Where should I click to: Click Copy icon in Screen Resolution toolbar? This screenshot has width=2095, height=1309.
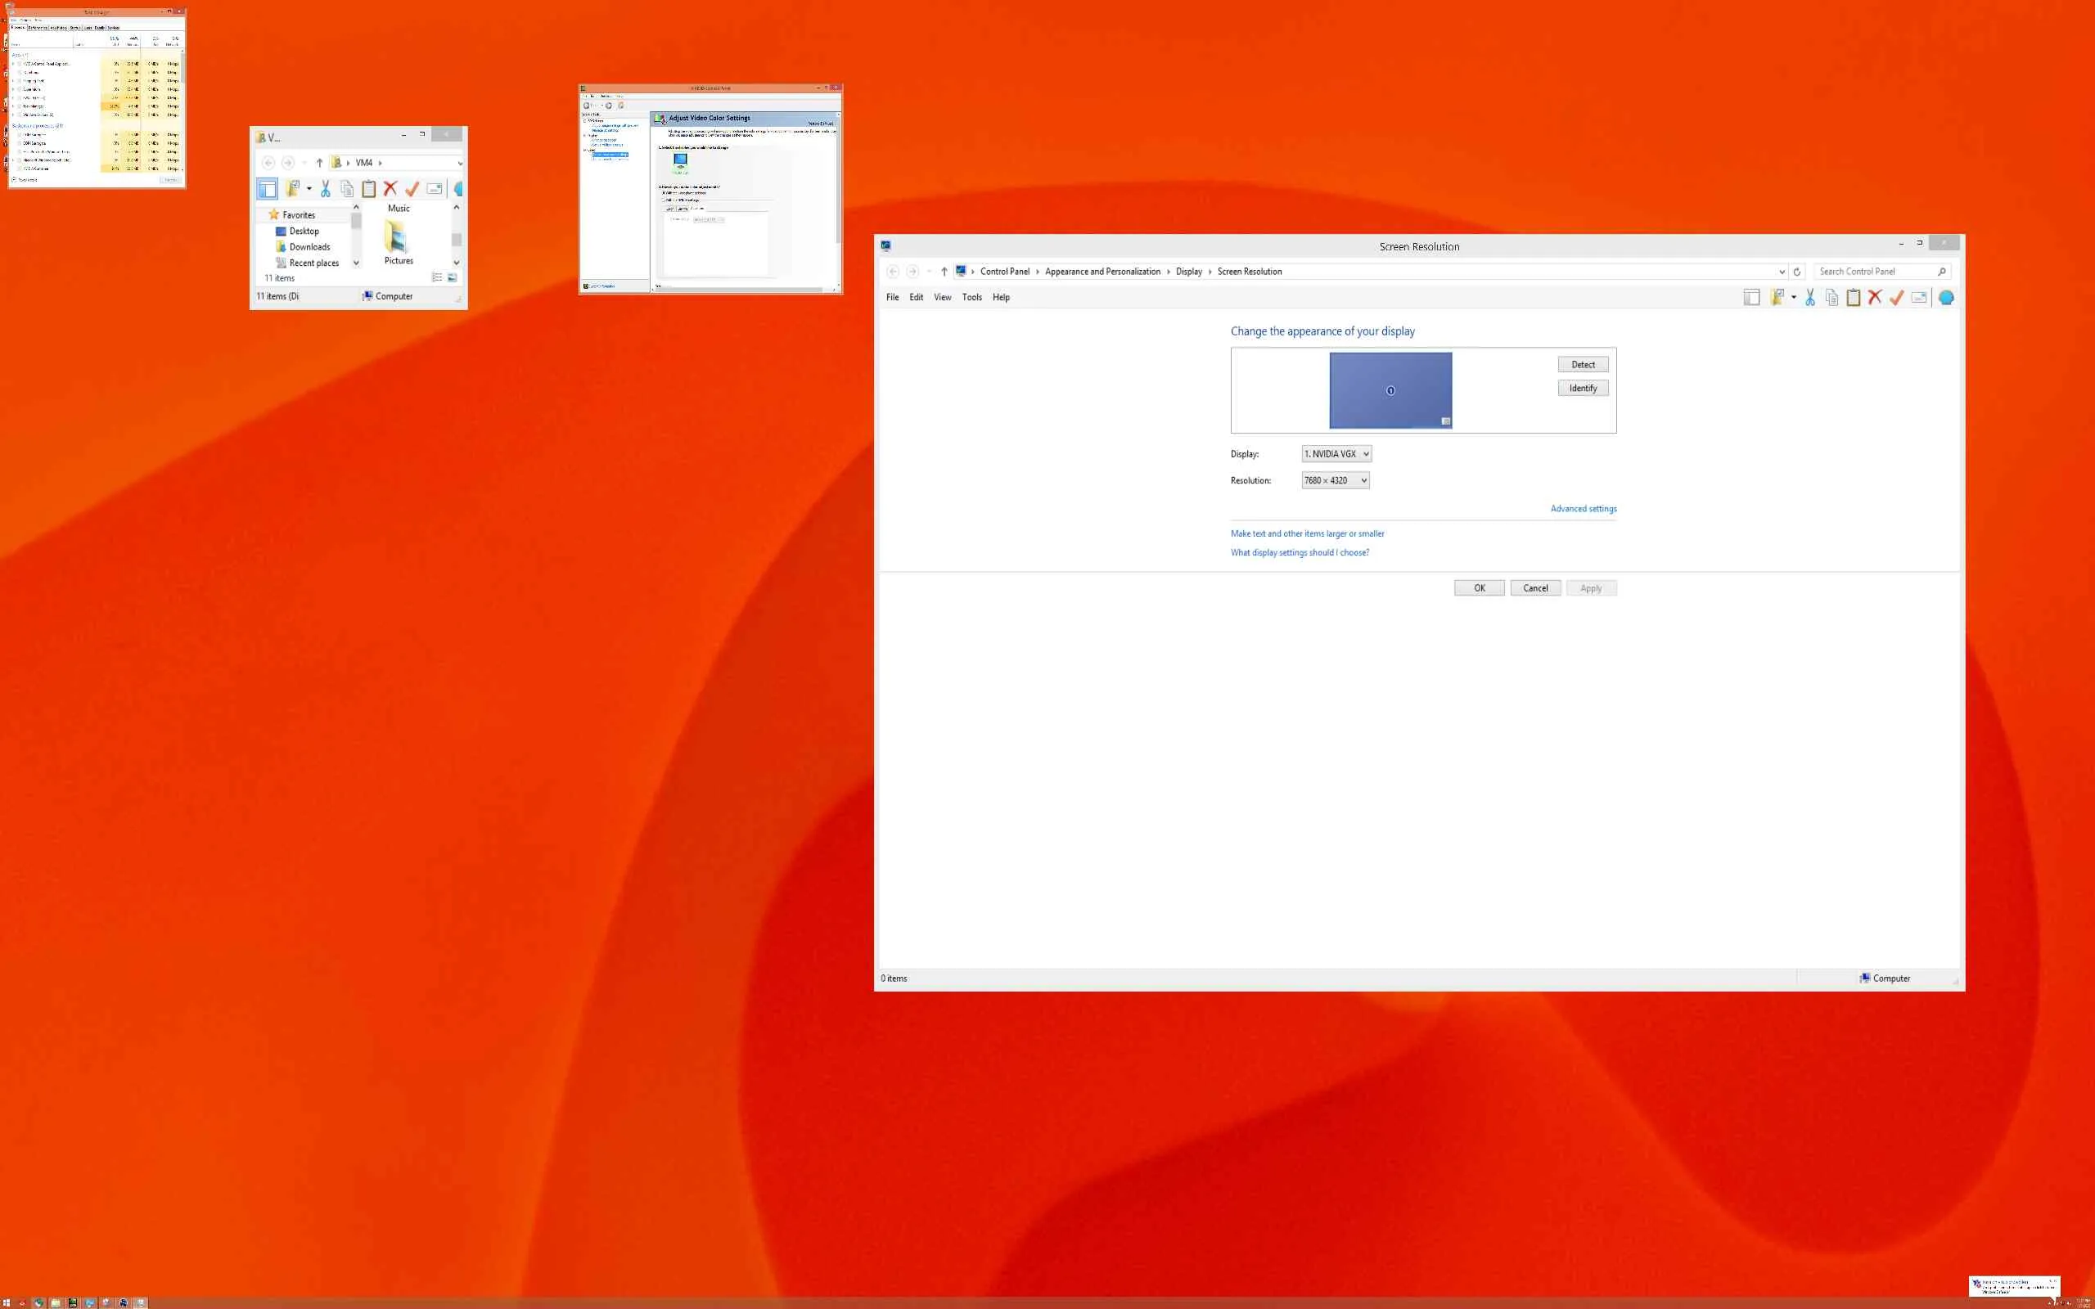click(1831, 298)
